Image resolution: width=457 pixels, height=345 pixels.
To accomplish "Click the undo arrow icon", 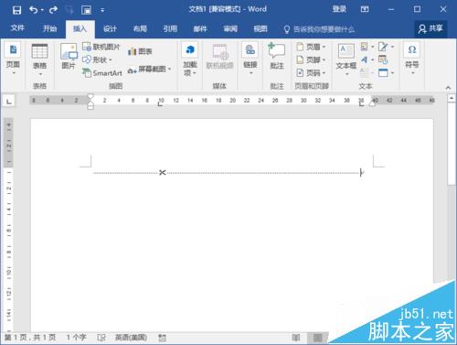I will click(x=34, y=10).
